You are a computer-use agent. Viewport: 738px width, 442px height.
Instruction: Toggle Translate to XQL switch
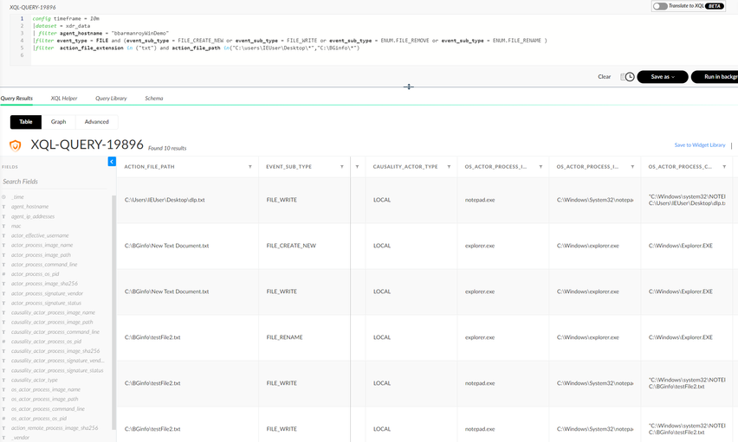[x=660, y=6]
